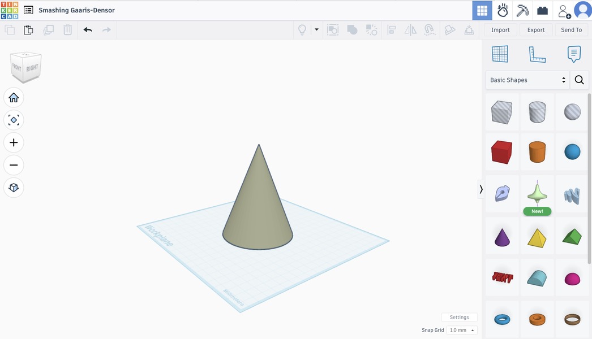This screenshot has height=339, width=592.
Task: Click Fit all in view icon
Action: tap(14, 120)
